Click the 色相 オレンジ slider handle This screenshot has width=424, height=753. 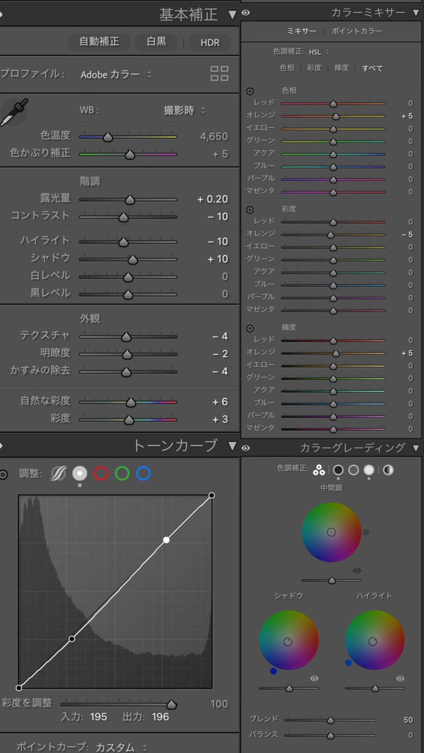tap(335, 116)
